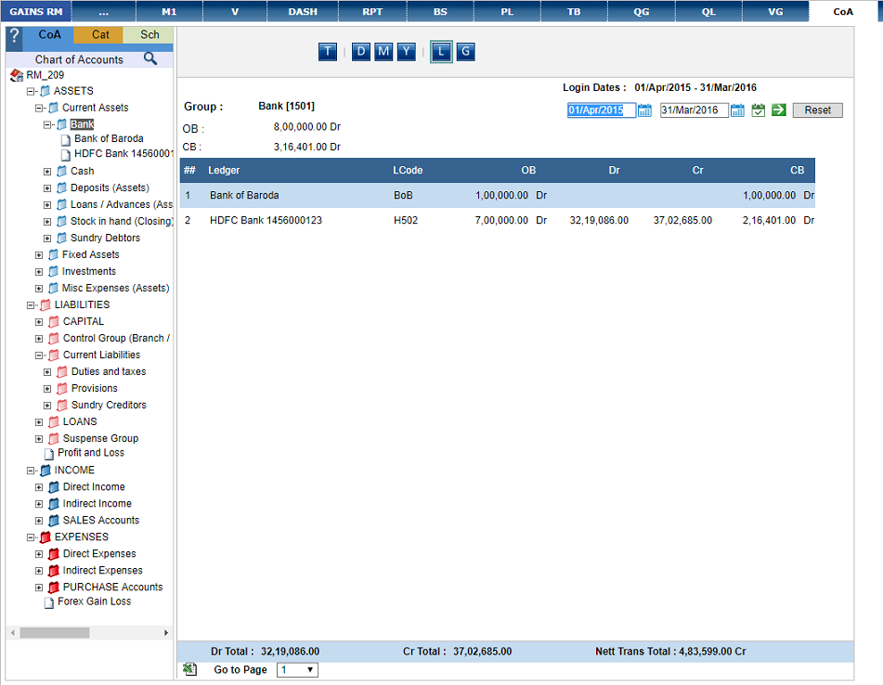Select the G group view button
883x685 pixels.
click(465, 52)
